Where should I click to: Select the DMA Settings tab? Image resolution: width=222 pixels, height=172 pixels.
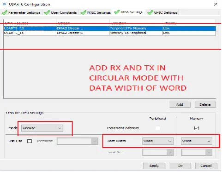point(128,12)
